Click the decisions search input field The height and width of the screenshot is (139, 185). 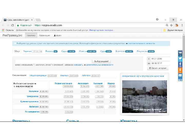point(53,61)
